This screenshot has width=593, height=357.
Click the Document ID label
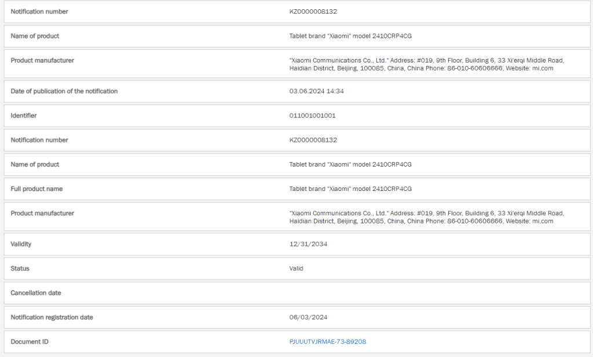coord(30,341)
